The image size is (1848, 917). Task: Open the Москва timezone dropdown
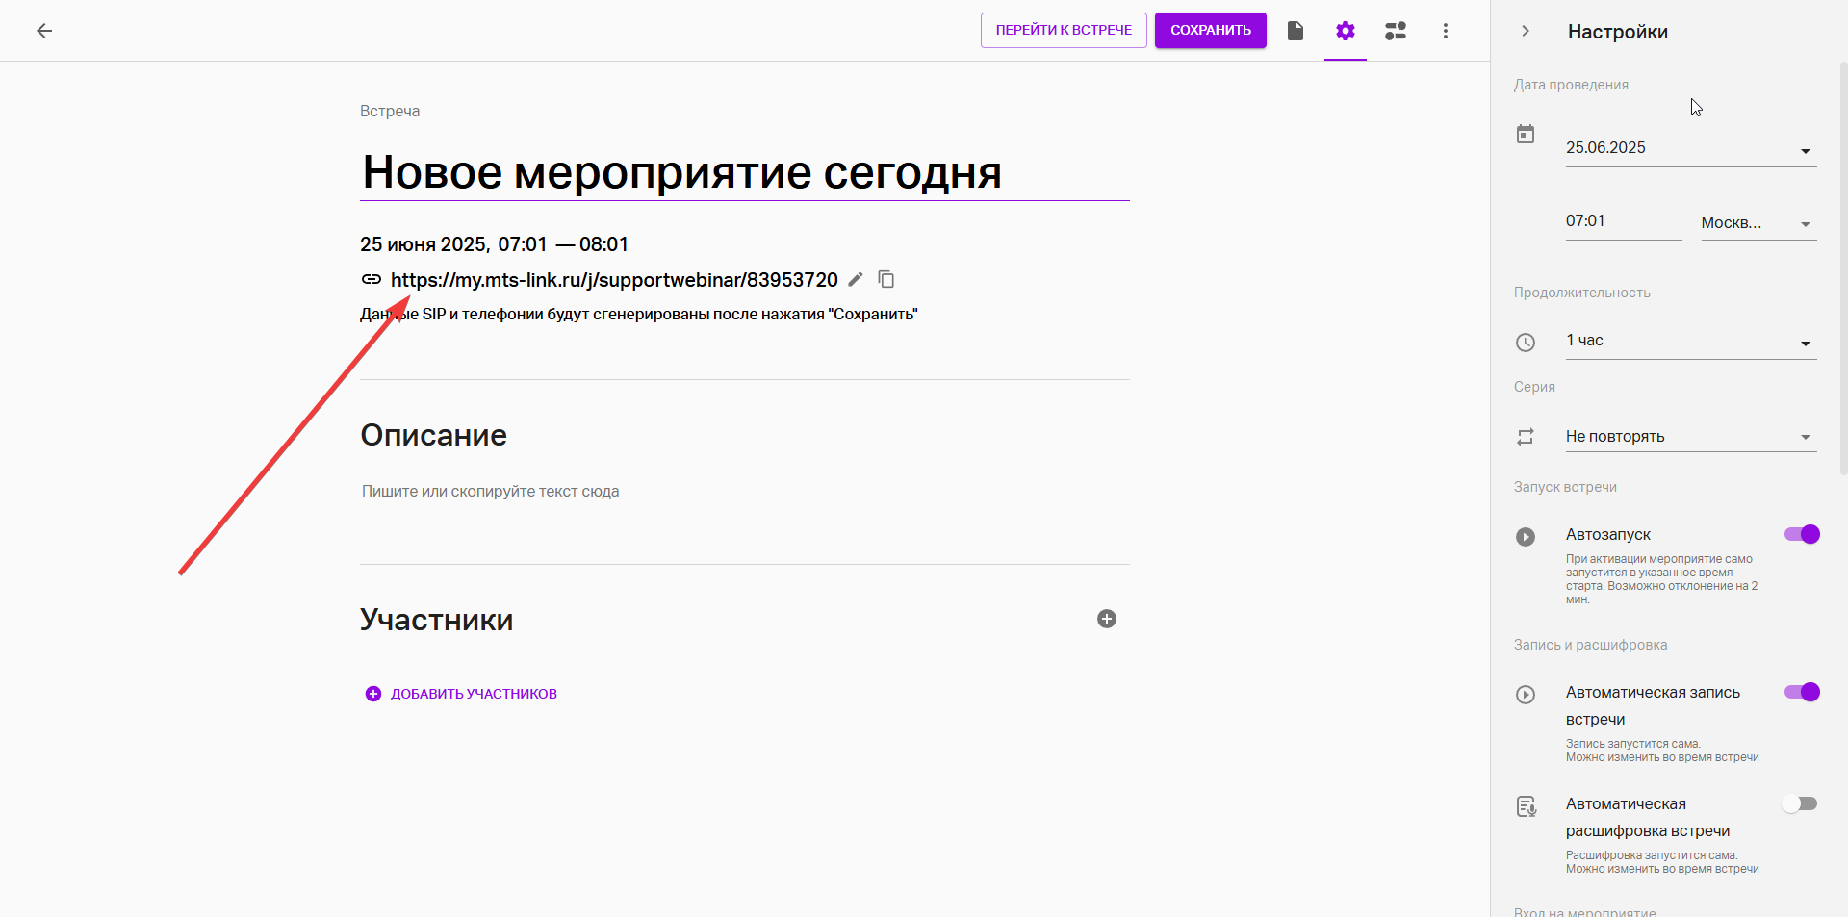coord(1758,223)
